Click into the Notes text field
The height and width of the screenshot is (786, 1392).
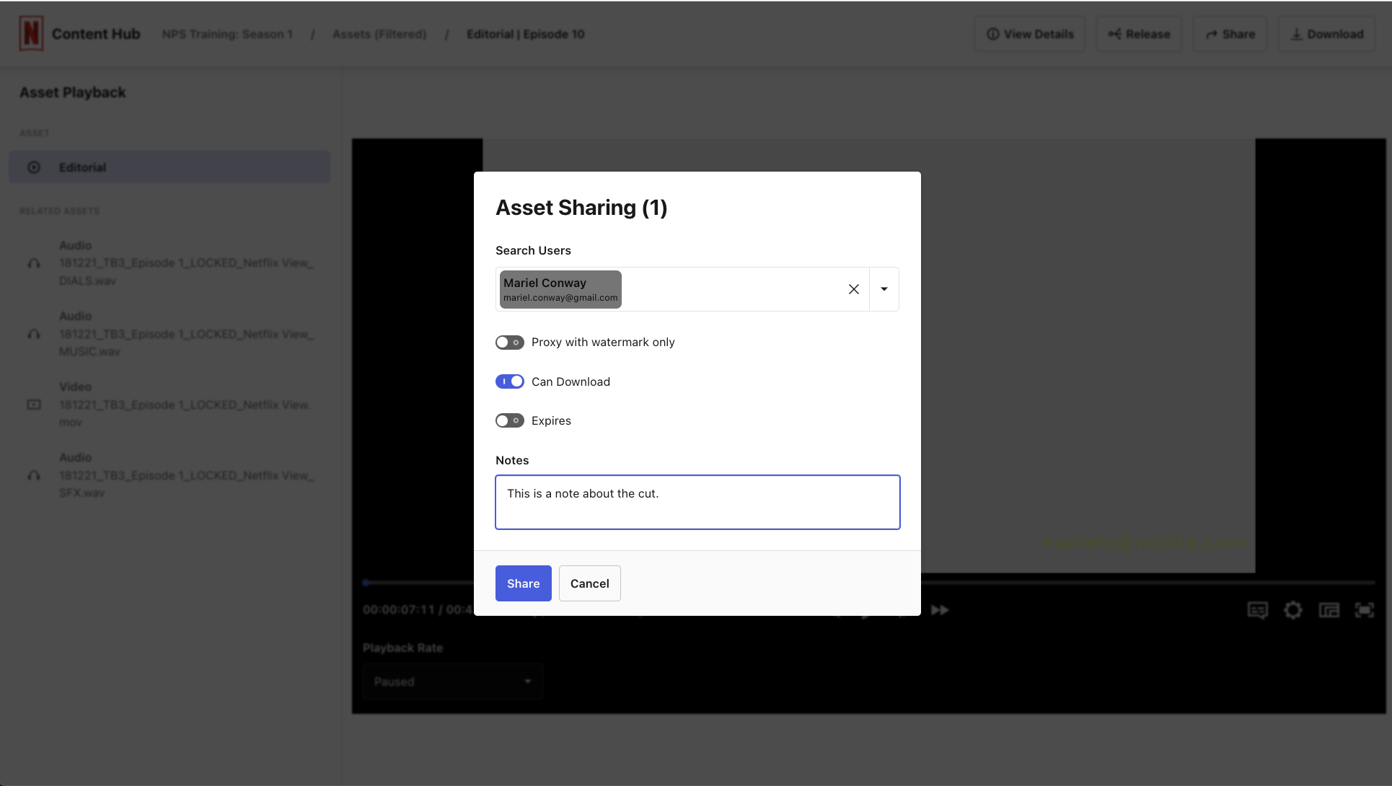[697, 502]
